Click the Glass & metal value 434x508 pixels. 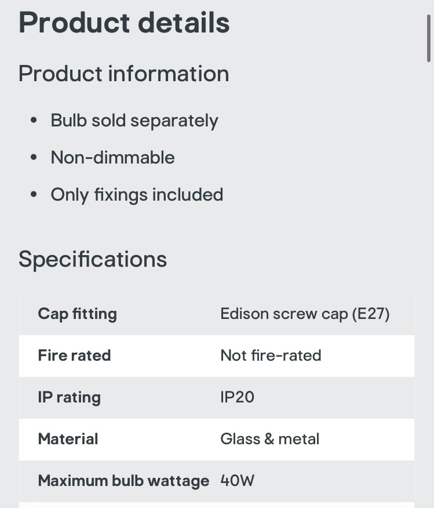(270, 439)
